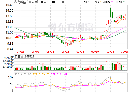Click the stock title 晶澳科技[002459]
Viewport: 131px width, 92px height.
coord(25,2)
